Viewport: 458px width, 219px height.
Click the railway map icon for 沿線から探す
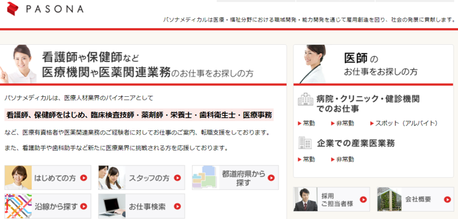point(18,206)
